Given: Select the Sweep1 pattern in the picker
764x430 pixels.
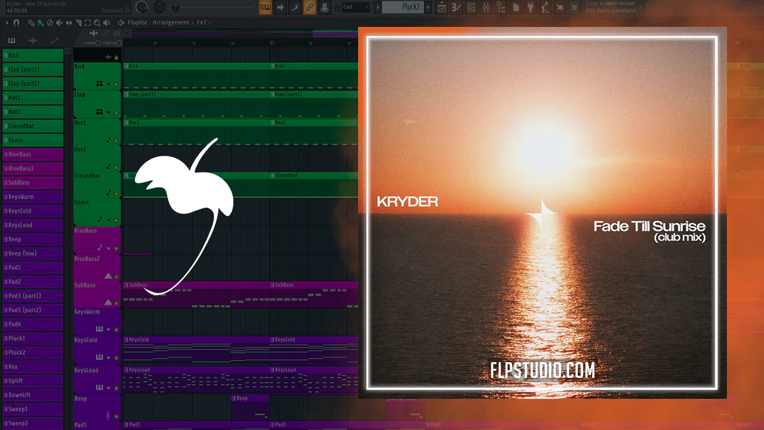Looking at the screenshot, I should coord(33,409).
